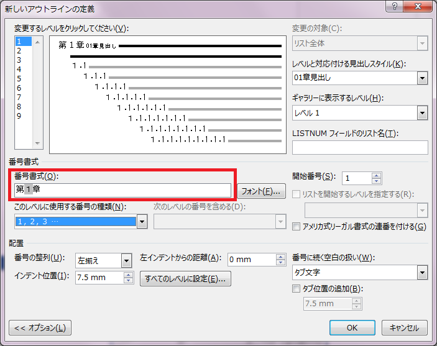This screenshot has width=437, height=346.
Task: Select level 8 in the level list
Action: [x=24, y=106]
